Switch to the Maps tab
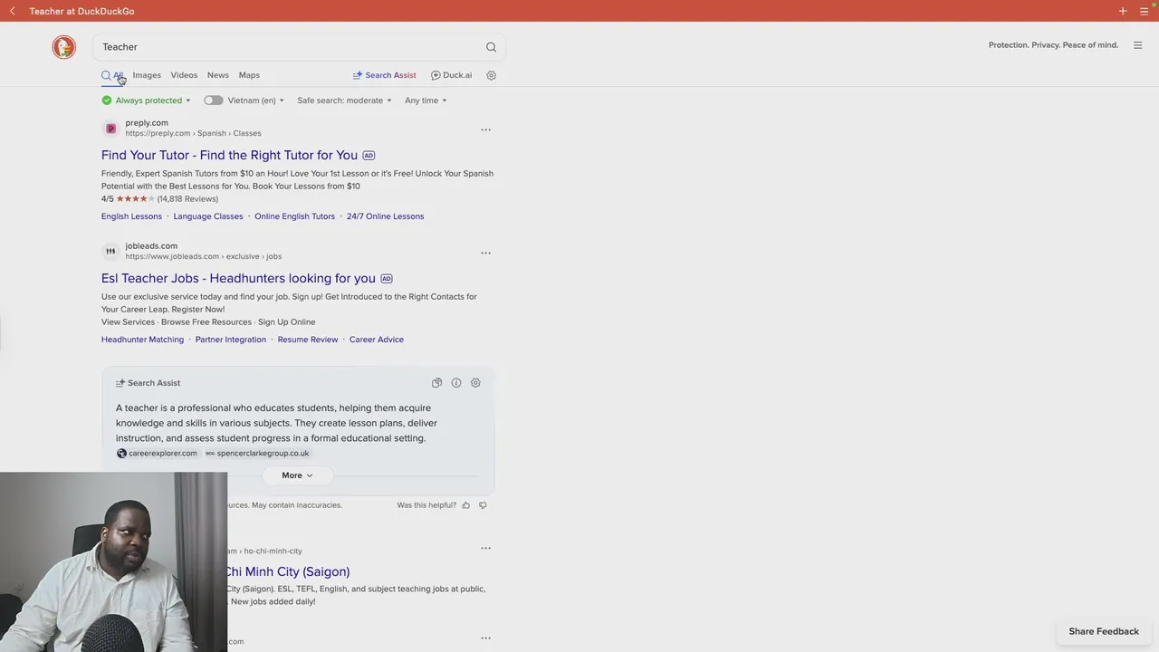This screenshot has width=1159, height=652. (x=249, y=75)
